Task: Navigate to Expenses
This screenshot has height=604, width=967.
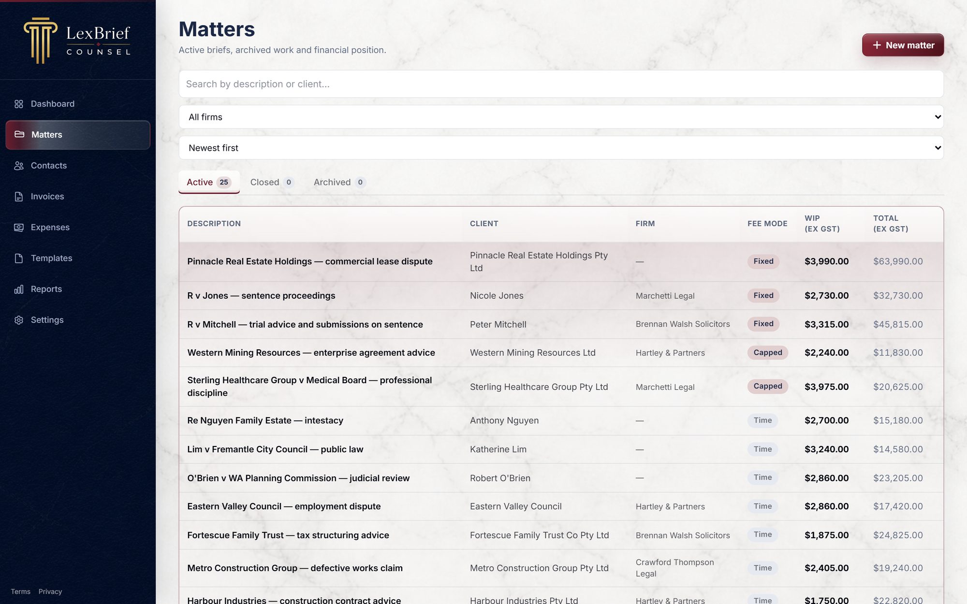Action: 78,228
